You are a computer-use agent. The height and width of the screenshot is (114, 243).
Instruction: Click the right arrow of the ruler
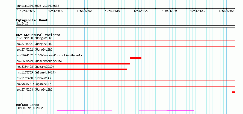click(234, 9)
